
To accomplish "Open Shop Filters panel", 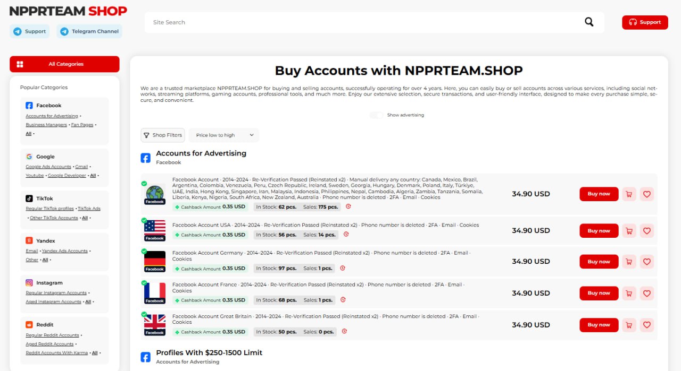I will 163,135.
